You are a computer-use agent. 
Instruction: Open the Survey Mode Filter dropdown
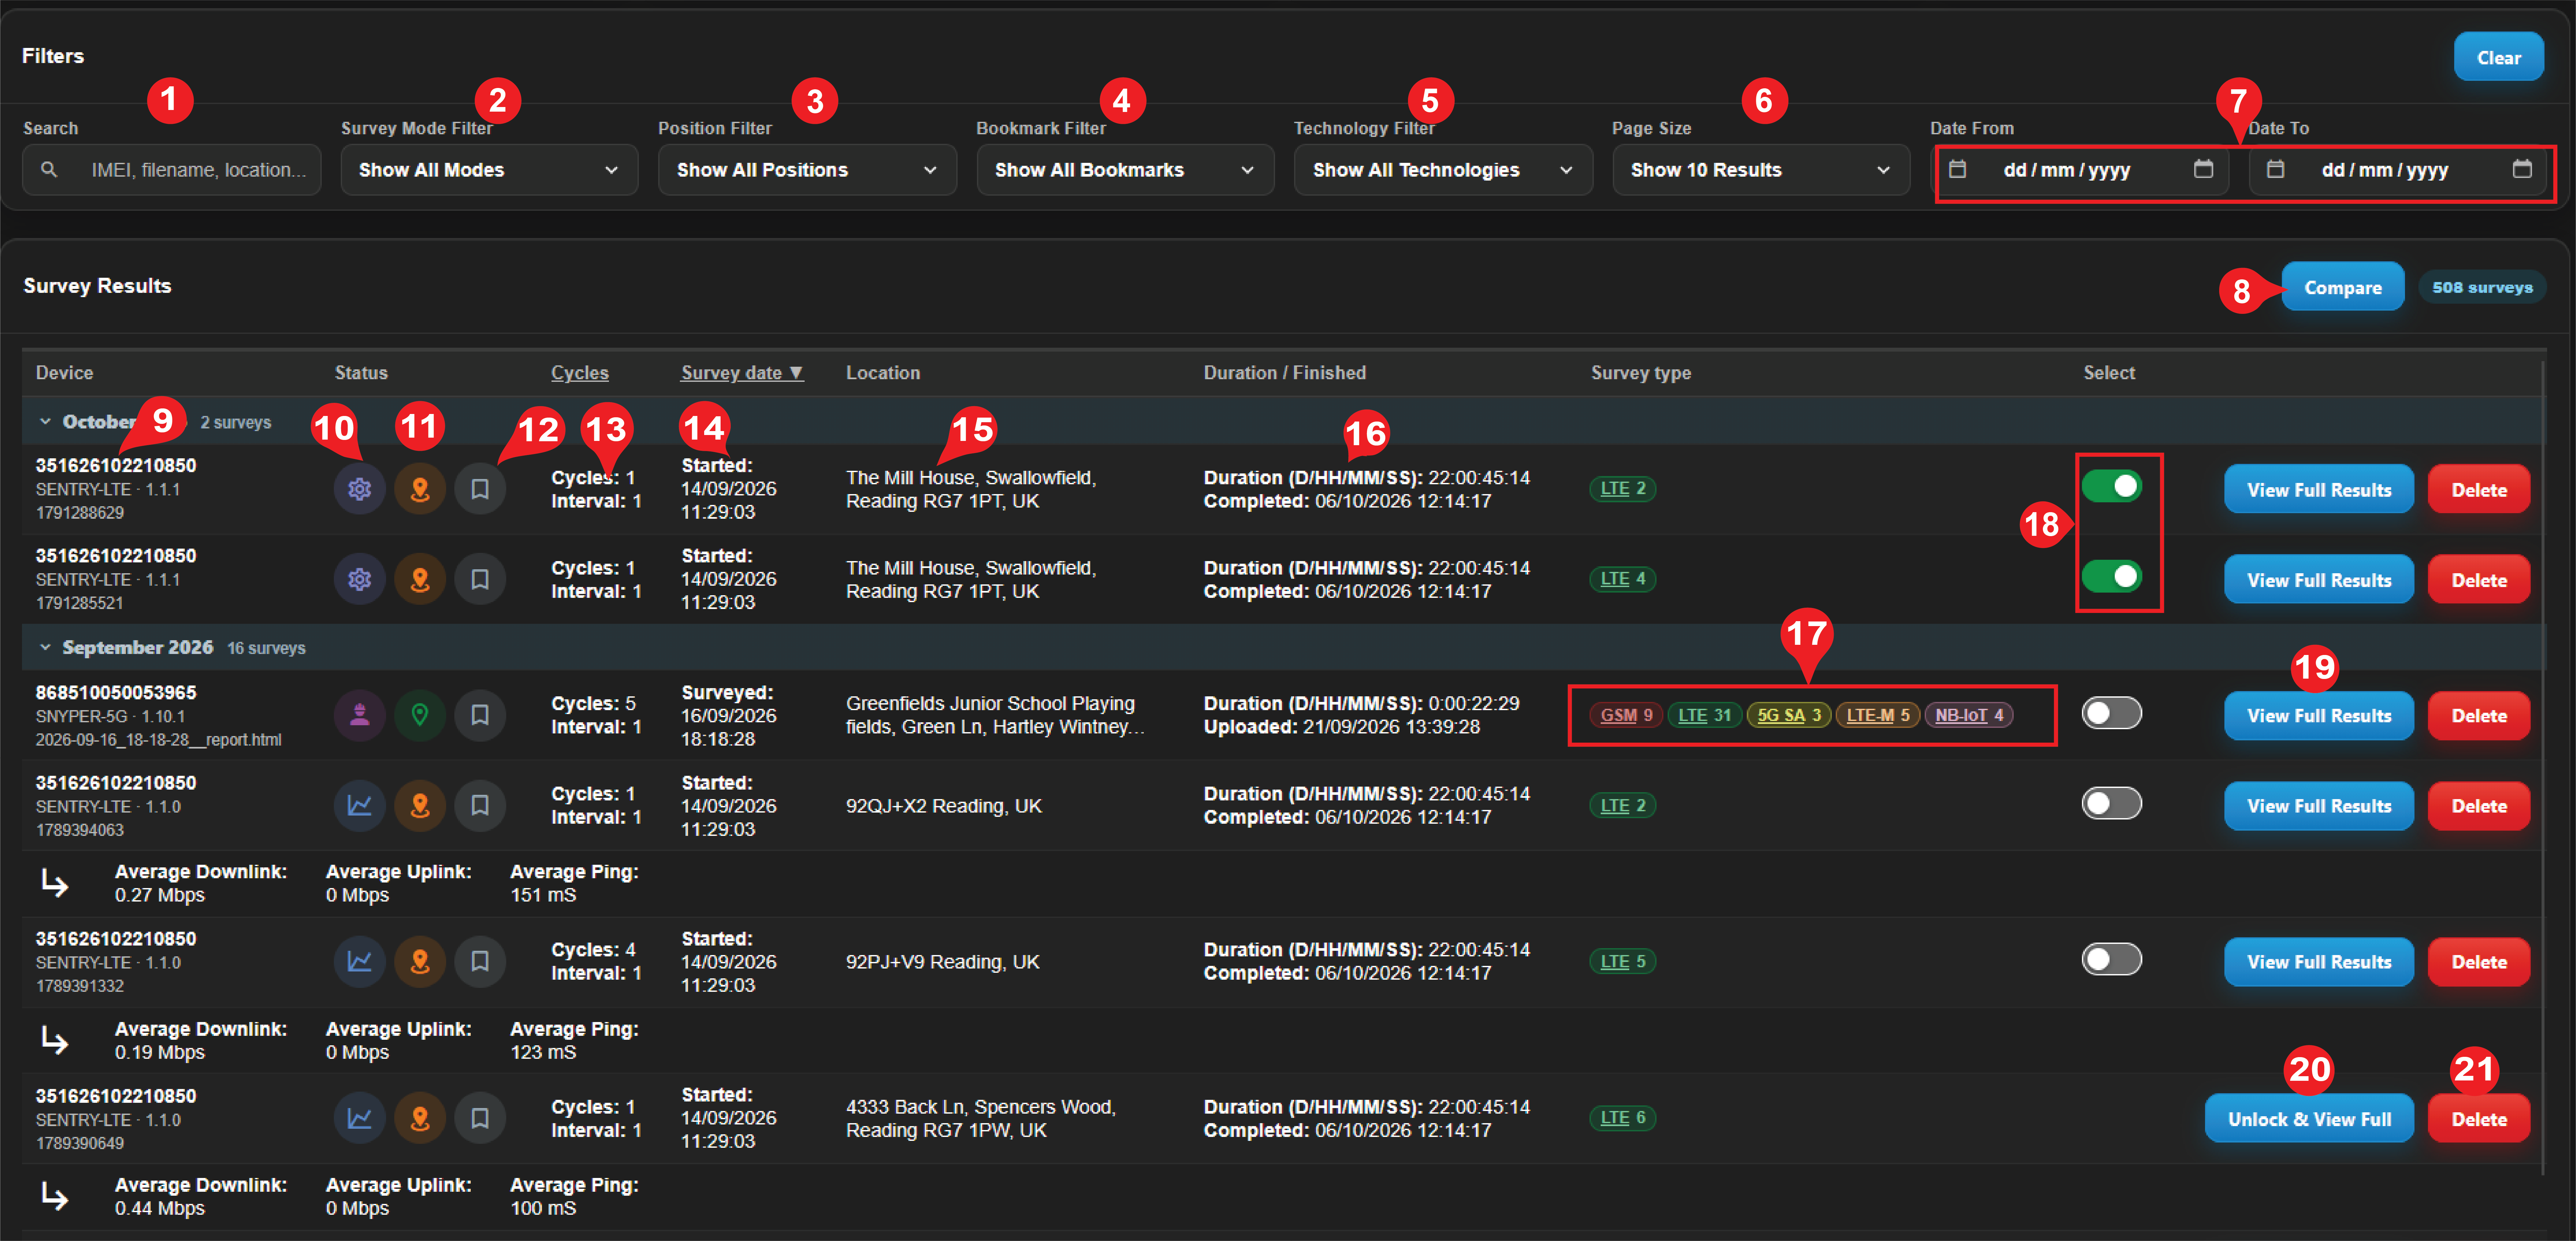(489, 170)
